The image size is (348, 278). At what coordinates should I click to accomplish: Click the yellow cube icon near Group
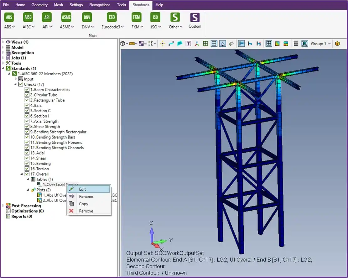[337, 44]
